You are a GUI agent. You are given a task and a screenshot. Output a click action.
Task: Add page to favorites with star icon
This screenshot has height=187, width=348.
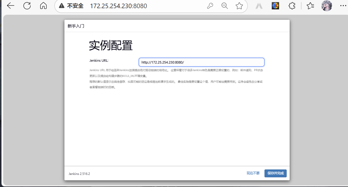(239, 6)
